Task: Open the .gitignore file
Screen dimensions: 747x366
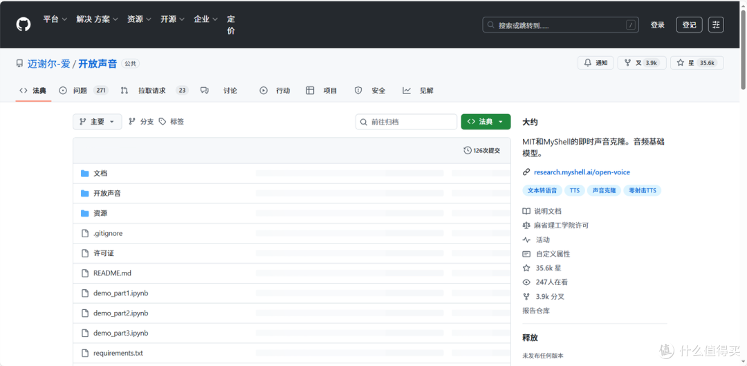Action: [108, 234]
